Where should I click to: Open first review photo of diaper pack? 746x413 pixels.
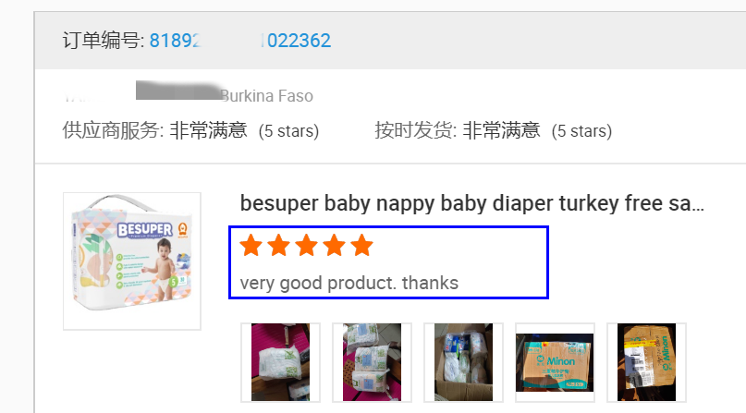point(280,362)
